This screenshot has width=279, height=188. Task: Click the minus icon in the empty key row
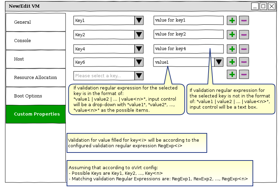coord(244,74)
